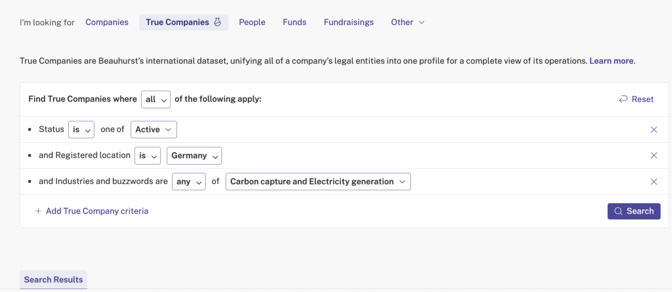This screenshot has height=292, width=672.
Task: Switch to the People search type
Action: 252,22
